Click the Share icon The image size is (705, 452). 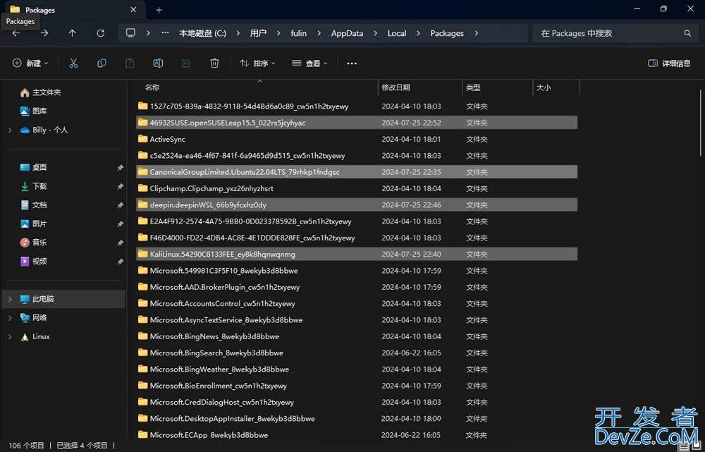click(x=186, y=63)
